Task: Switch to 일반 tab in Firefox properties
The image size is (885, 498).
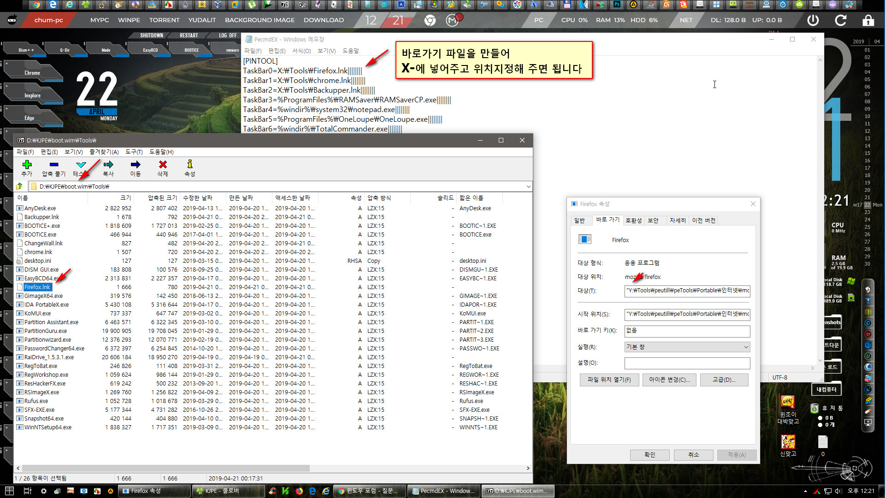Action: (579, 220)
